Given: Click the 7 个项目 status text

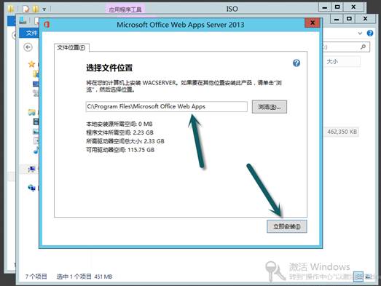Looking at the screenshot, I should click(36, 277).
